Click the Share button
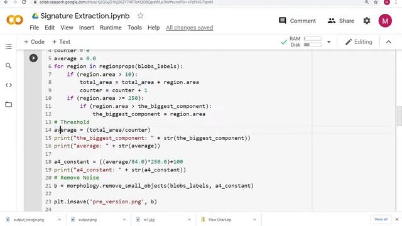The image size is (402, 226). tap(340, 21)
